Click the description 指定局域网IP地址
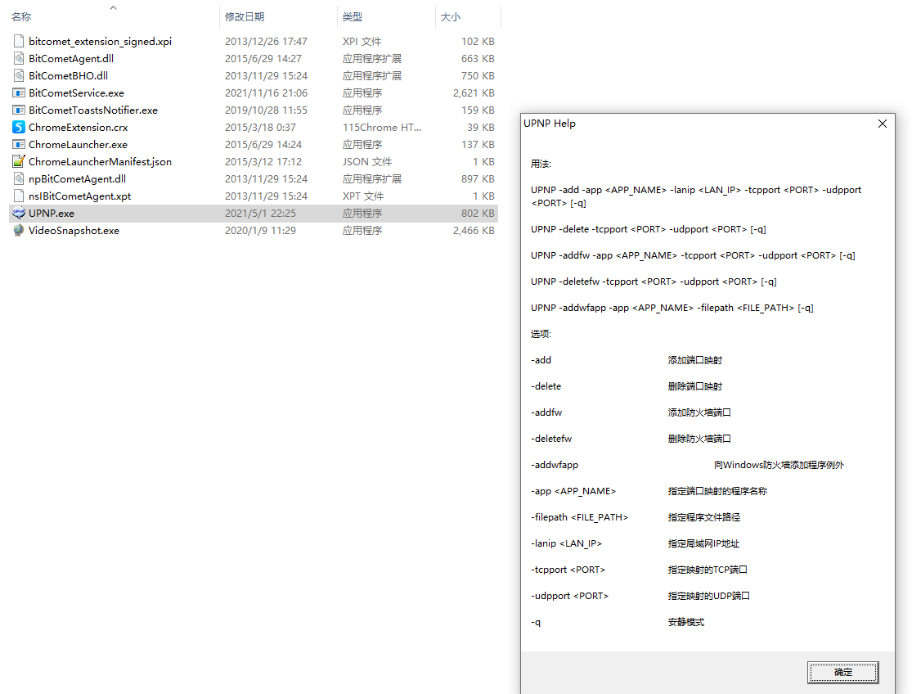 (x=703, y=543)
